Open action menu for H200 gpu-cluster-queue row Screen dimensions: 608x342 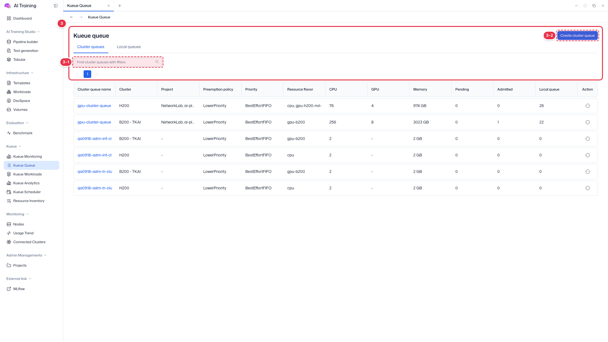pyautogui.click(x=587, y=106)
